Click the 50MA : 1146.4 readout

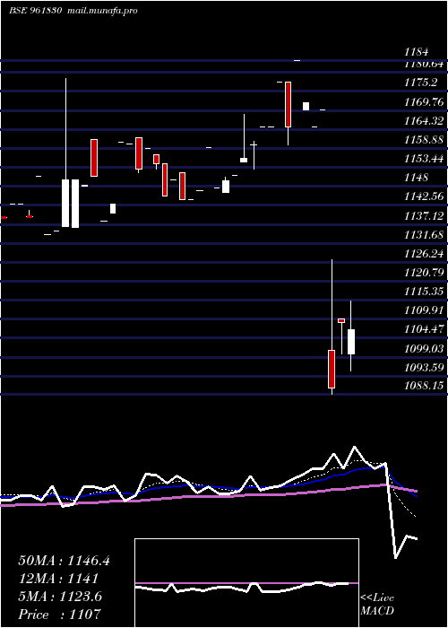(x=64, y=561)
